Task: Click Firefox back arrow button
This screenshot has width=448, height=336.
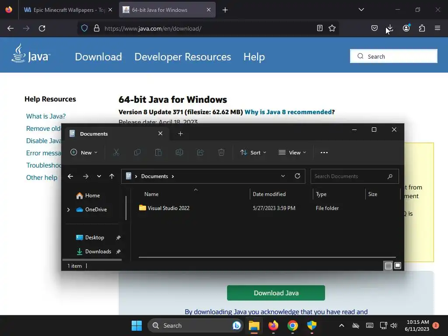Action: 10,28
